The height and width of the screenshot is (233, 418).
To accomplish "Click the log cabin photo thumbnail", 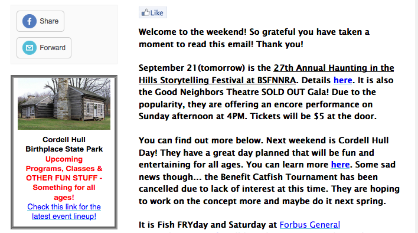I will click(64, 104).
